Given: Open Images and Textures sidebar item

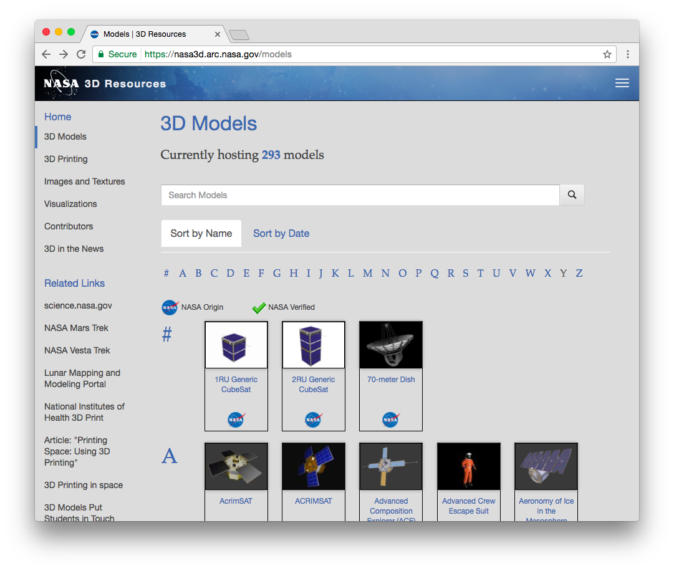Looking at the screenshot, I should [85, 181].
